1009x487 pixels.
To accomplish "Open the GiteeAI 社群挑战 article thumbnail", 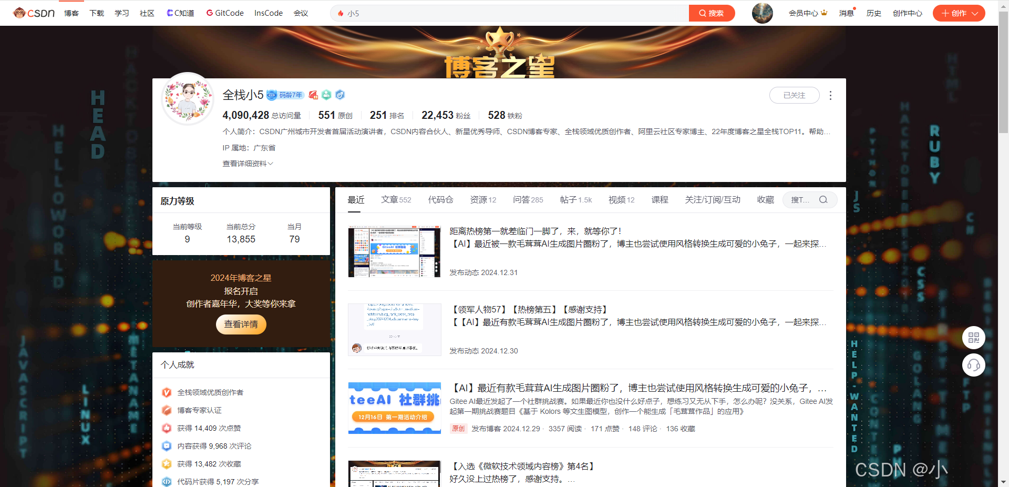I will 394,408.
